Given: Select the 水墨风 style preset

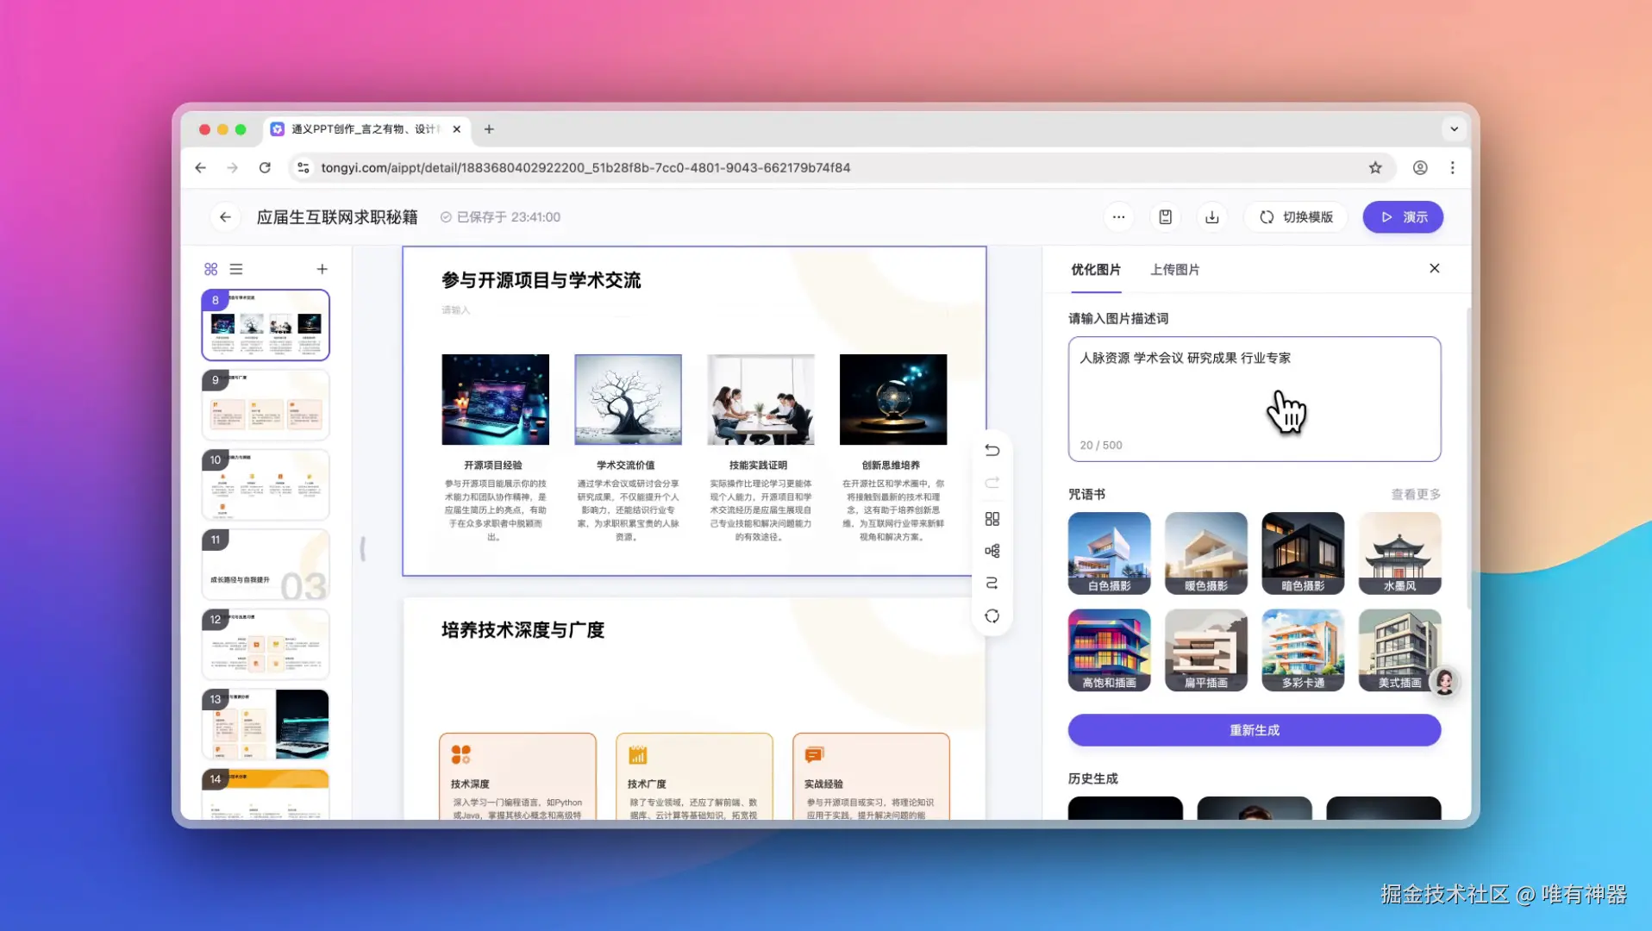Looking at the screenshot, I should [x=1399, y=553].
